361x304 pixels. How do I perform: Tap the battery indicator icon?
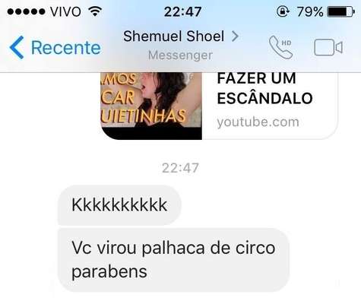[x=340, y=11]
